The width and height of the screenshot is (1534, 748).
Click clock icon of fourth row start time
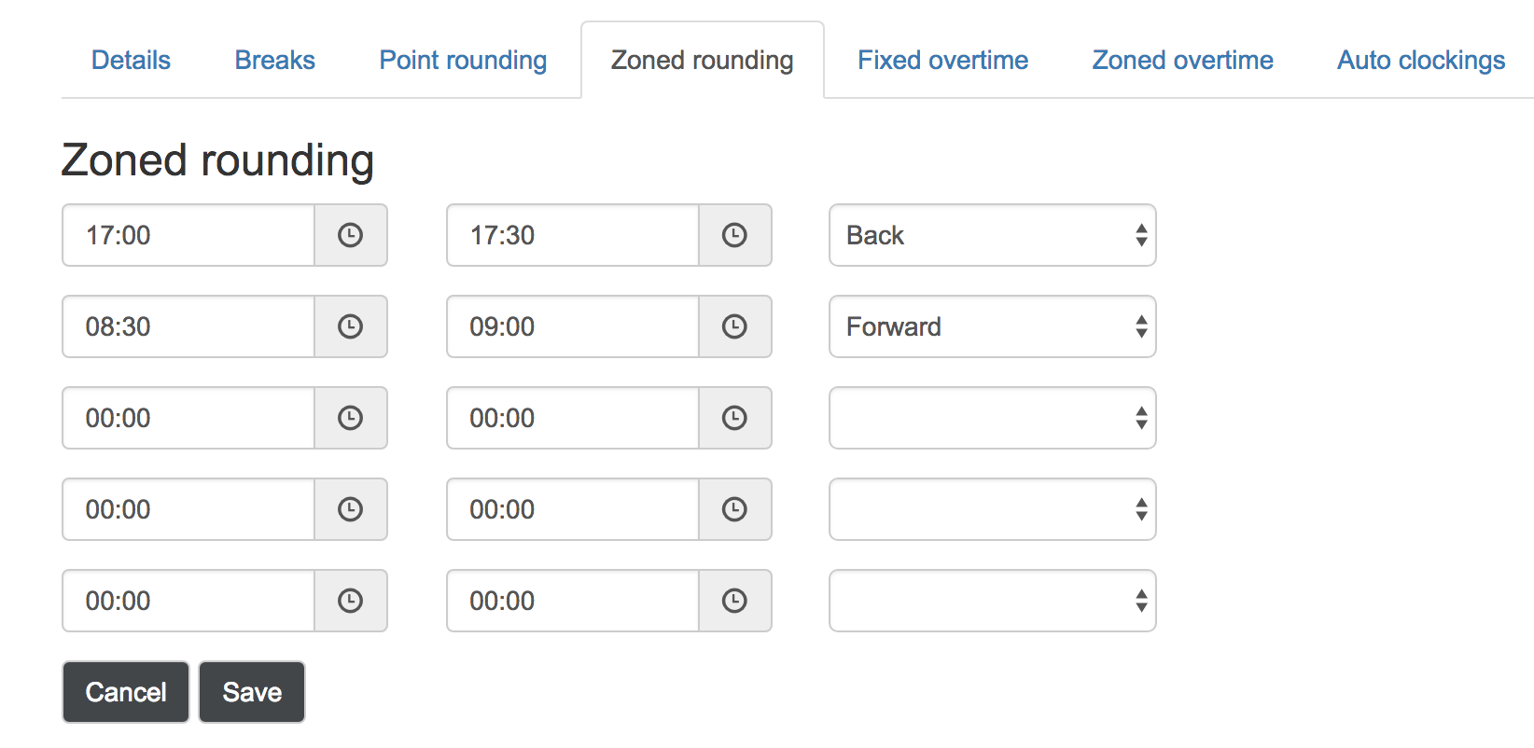tap(351, 509)
